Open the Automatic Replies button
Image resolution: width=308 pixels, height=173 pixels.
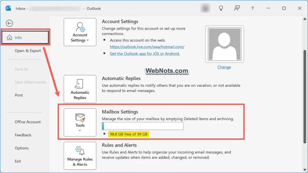tap(80, 89)
